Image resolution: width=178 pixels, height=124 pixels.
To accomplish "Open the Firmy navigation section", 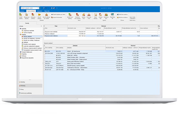I will tap(31, 90).
